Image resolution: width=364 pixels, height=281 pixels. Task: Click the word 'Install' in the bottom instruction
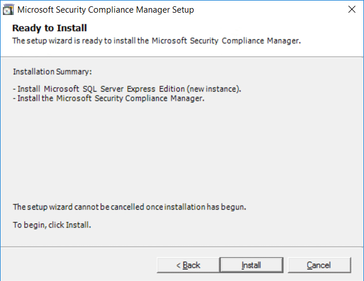pos(77,225)
